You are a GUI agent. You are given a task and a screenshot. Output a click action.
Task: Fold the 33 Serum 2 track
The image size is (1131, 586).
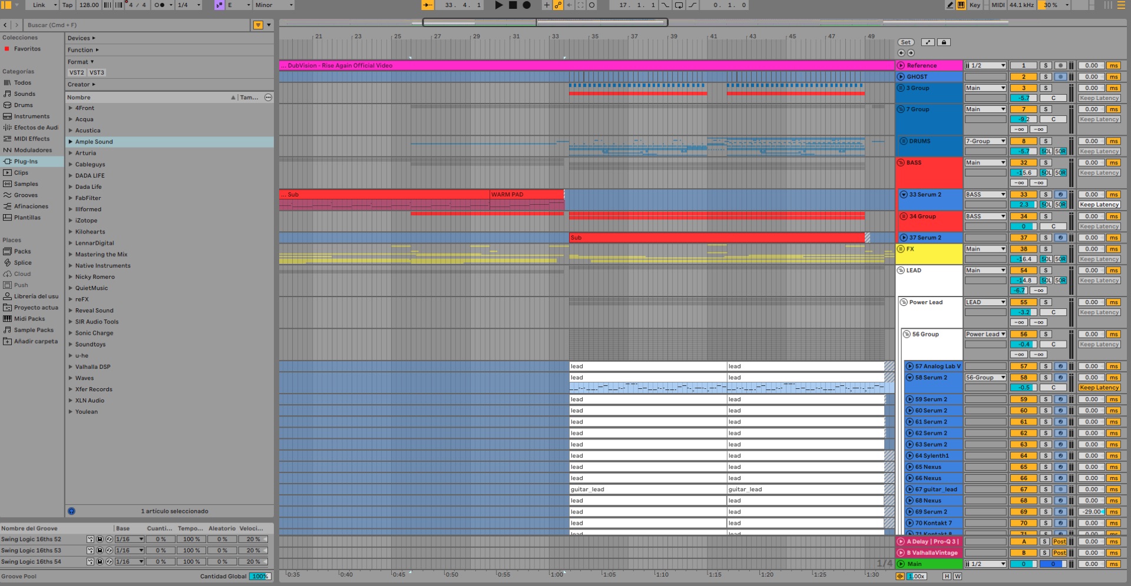point(904,195)
